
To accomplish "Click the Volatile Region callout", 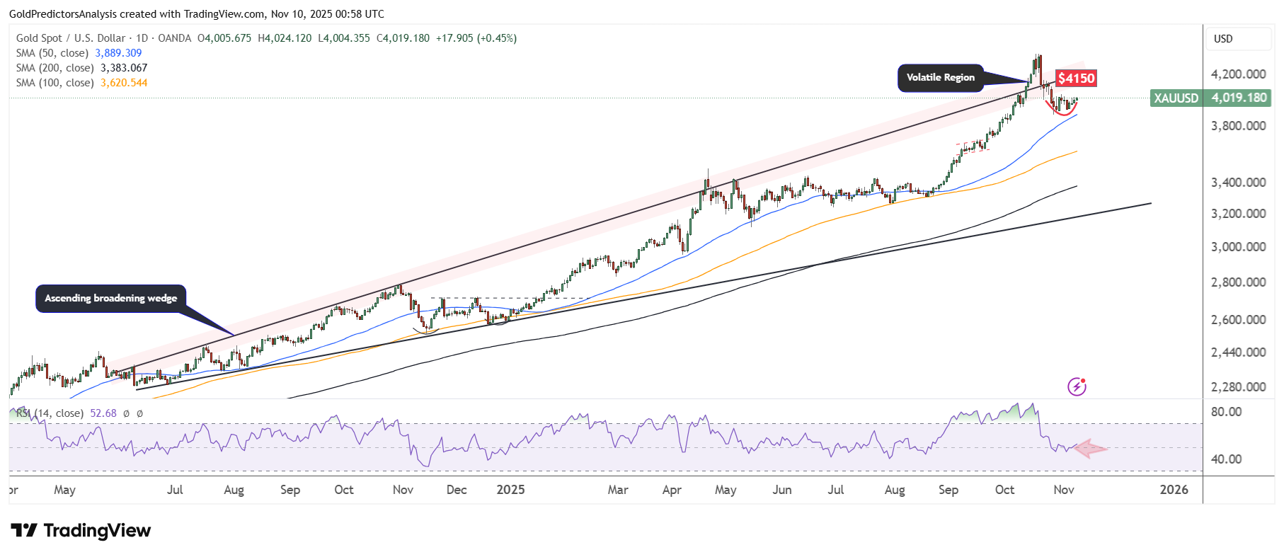I will pyautogui.click(x=940, y=78).
